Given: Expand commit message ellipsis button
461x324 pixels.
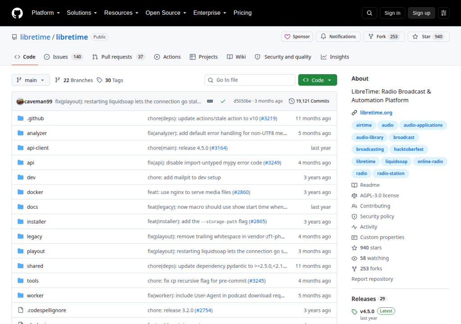Looking at the screenshot, I should 210,101.
